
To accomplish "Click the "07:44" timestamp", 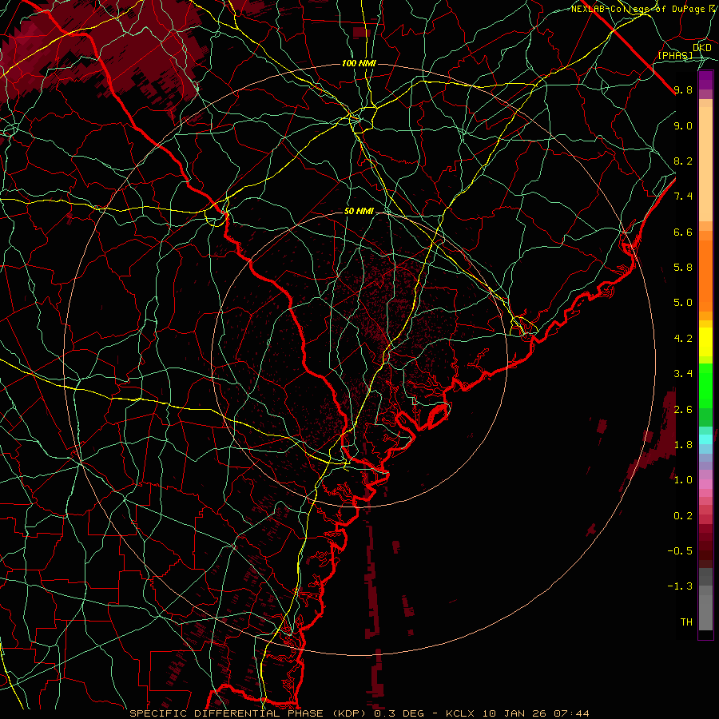I will tap(571, 713).
